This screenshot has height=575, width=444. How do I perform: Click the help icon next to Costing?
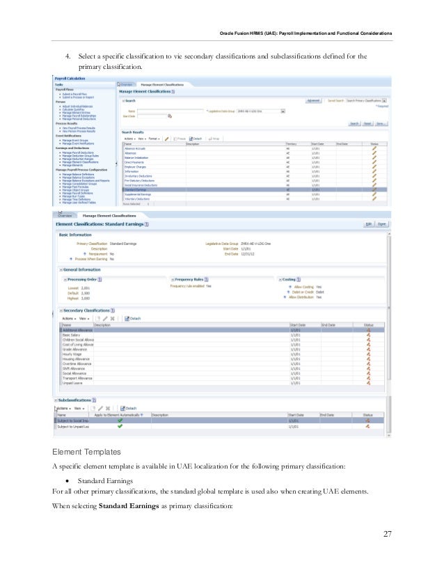point(299,279)
